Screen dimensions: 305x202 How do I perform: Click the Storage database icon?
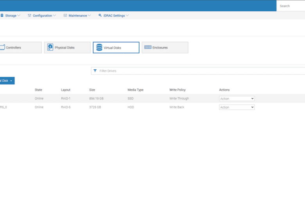tap(2, 15)
